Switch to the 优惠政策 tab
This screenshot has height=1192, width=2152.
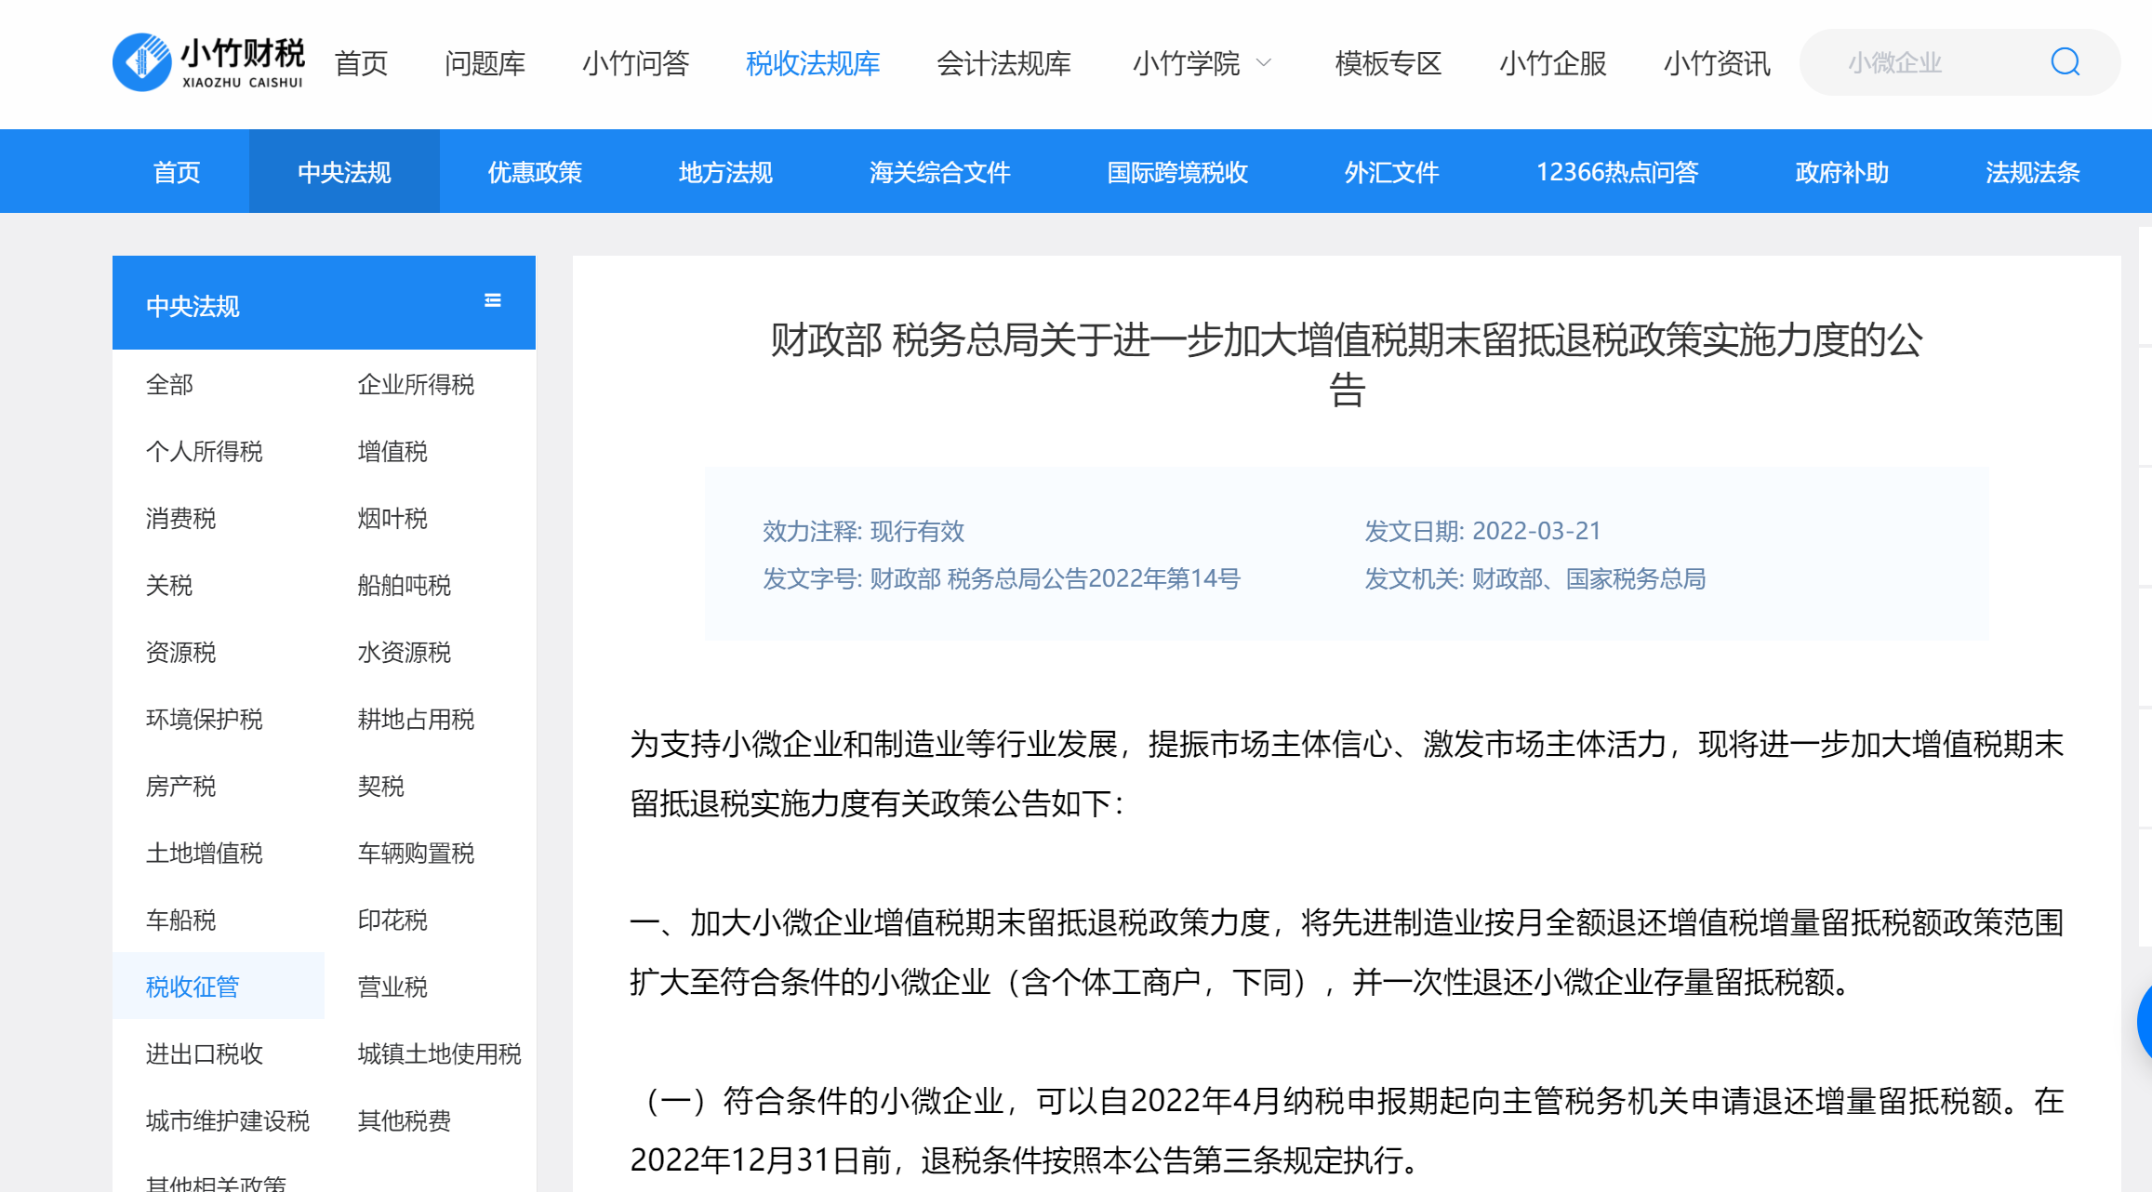535,172
